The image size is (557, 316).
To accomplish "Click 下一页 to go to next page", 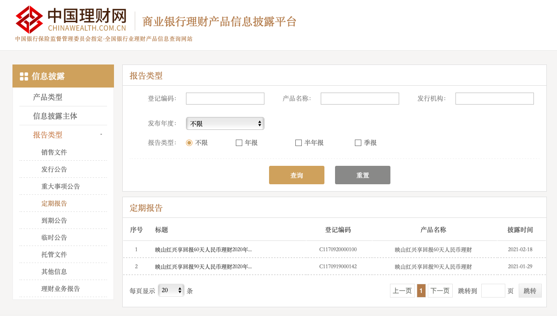I will (440, 290).
